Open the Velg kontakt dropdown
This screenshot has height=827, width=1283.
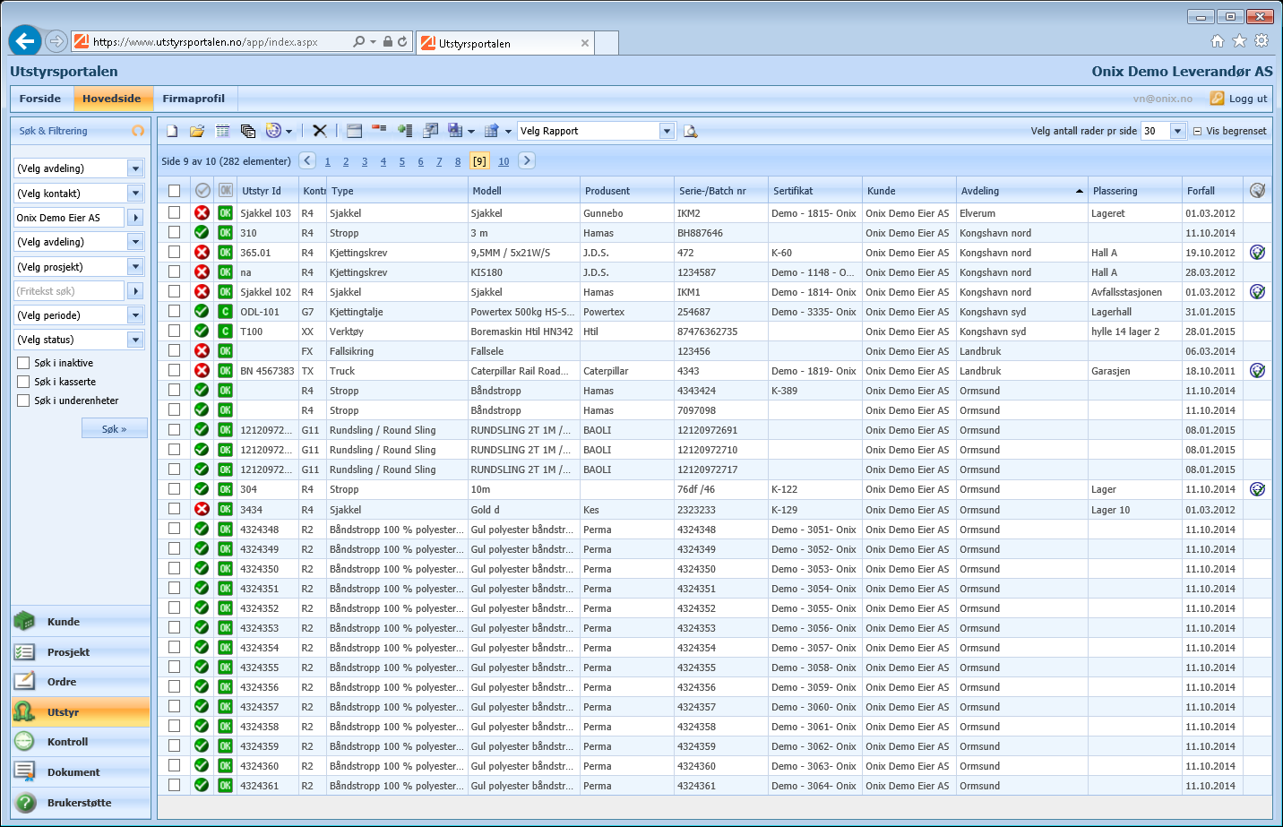[135, 194]
